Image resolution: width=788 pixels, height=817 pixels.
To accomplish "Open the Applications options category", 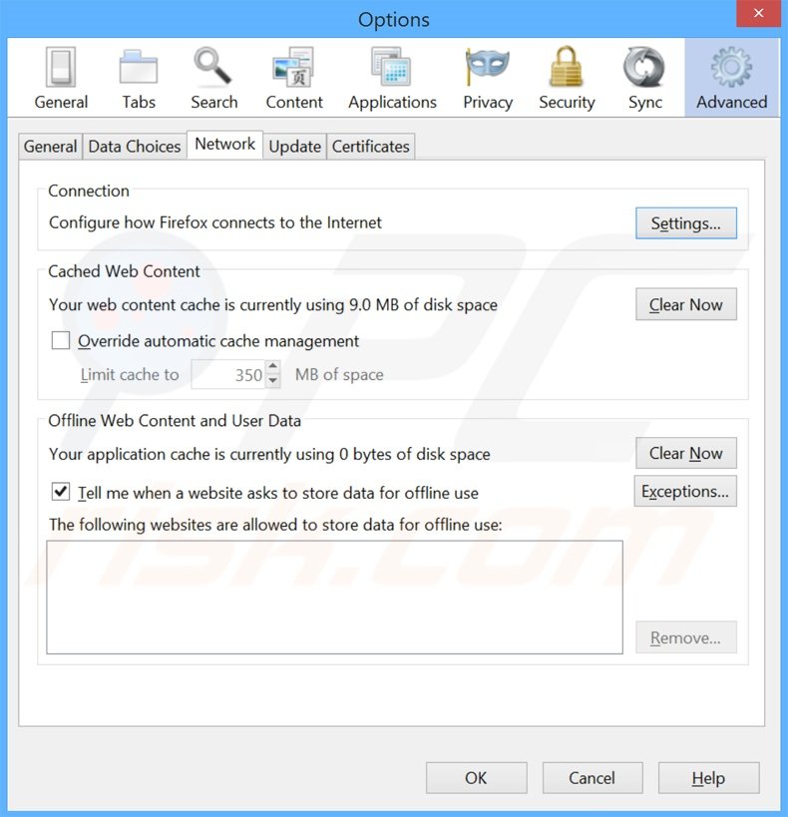I will 392,78.
